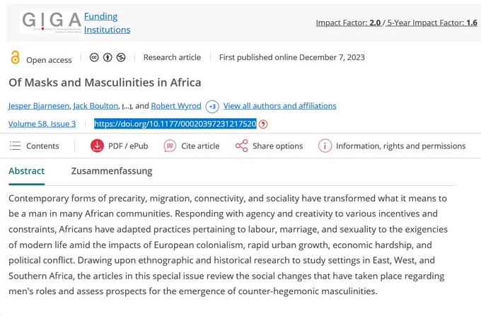
Task: Click the highlighted DOI link
Action: point(175,124)
